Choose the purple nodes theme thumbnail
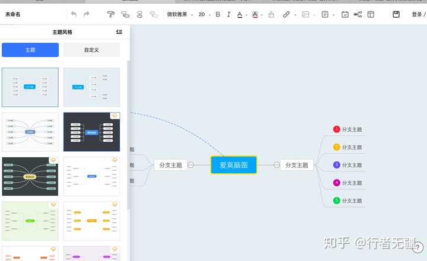 point(91,254)
